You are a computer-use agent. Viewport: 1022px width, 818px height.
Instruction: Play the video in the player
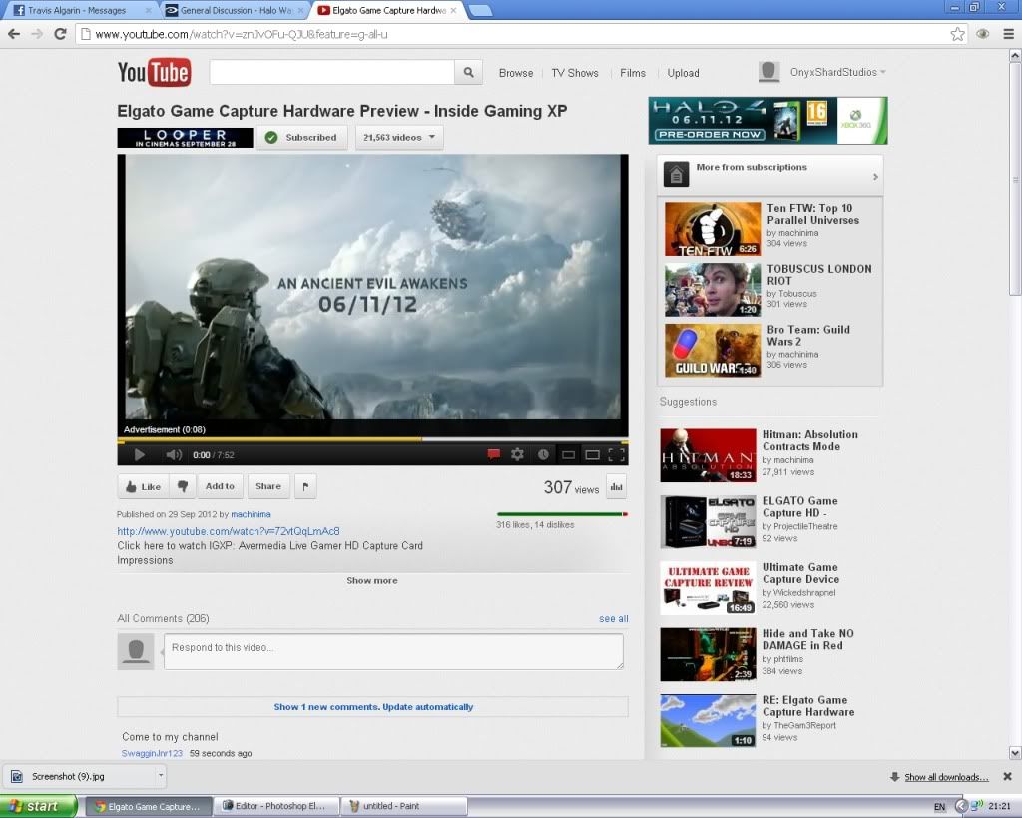140,454
